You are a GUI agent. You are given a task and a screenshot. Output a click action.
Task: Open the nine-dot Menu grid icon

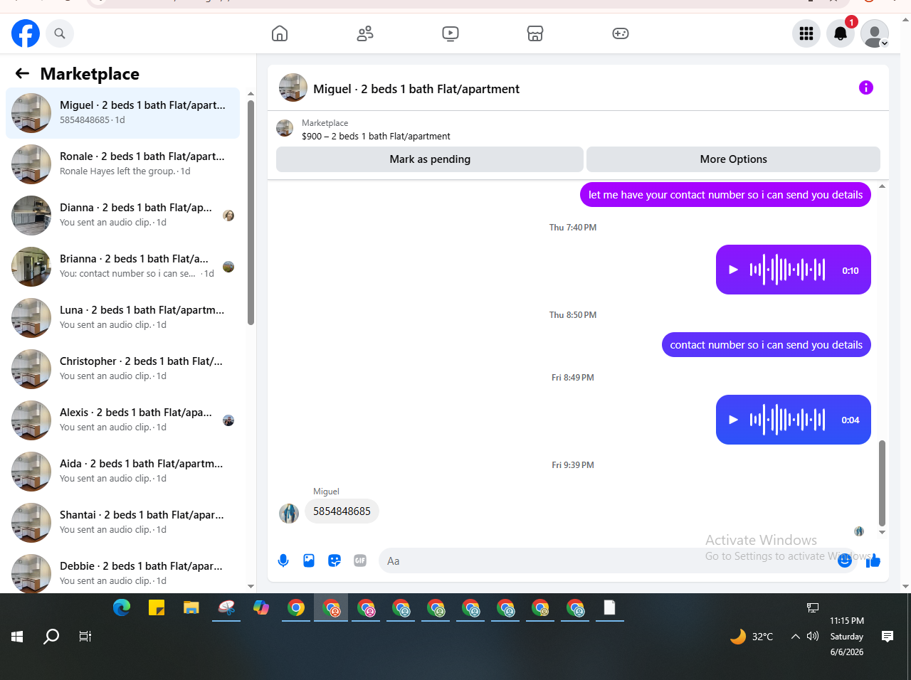point(806,33)
